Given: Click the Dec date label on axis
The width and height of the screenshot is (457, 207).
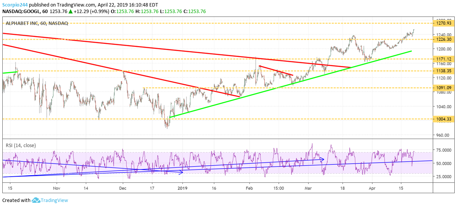Looking at the screenshot, I should [123, 189].
